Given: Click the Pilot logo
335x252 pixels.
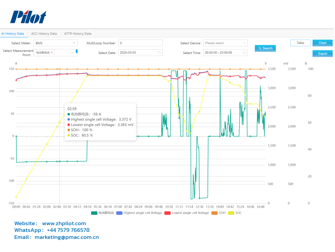Looking at the screenshot, I should (x=28, y=17).
